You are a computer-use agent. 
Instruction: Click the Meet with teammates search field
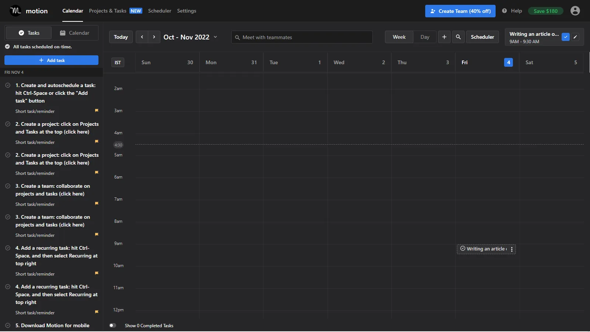(x=302, y=37)
